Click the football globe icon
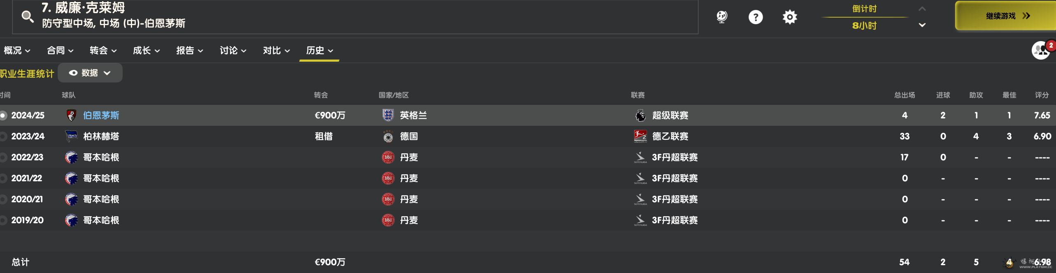The height and width of the screenshot is (273, 1056). pyautogui.click(x=721, y=17)
